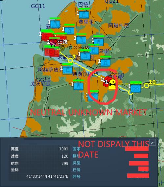Viewport: 164px width, 187px height.
Task: Select the yellow unknown-unit marker labeled U
Action: [x=112, y=85]
